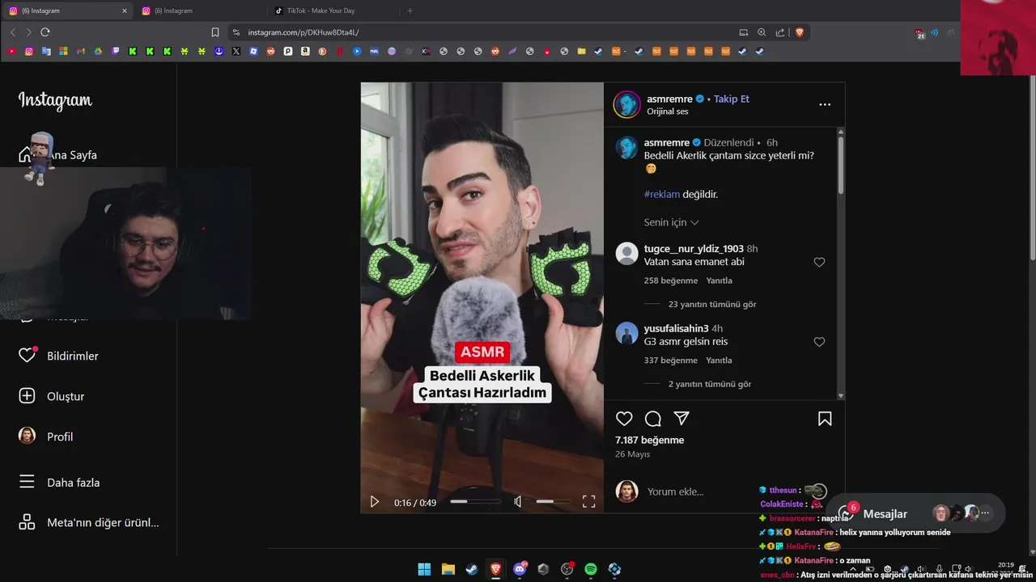This screenshot has width=1036, height=582.
Task: Reload the page
Action: pyautogui.click(x=45, y=32)
